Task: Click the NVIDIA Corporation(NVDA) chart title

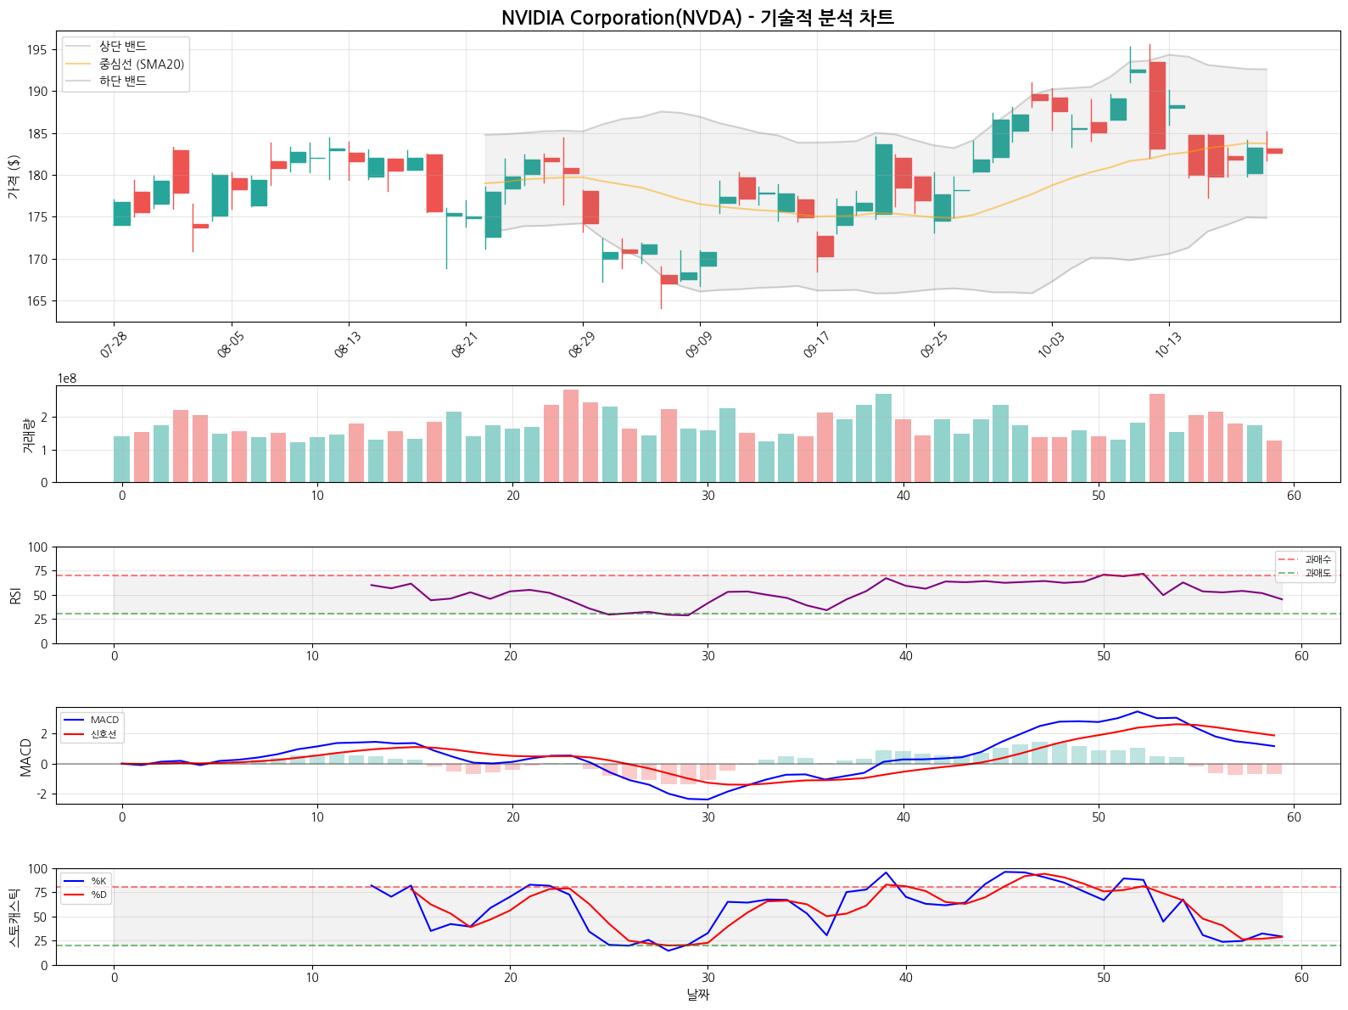Action: pos(697,18)
